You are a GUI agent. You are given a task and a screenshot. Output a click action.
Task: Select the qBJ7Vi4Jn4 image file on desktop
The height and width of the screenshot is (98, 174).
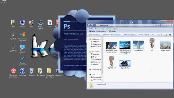click(x=13, y=48)
